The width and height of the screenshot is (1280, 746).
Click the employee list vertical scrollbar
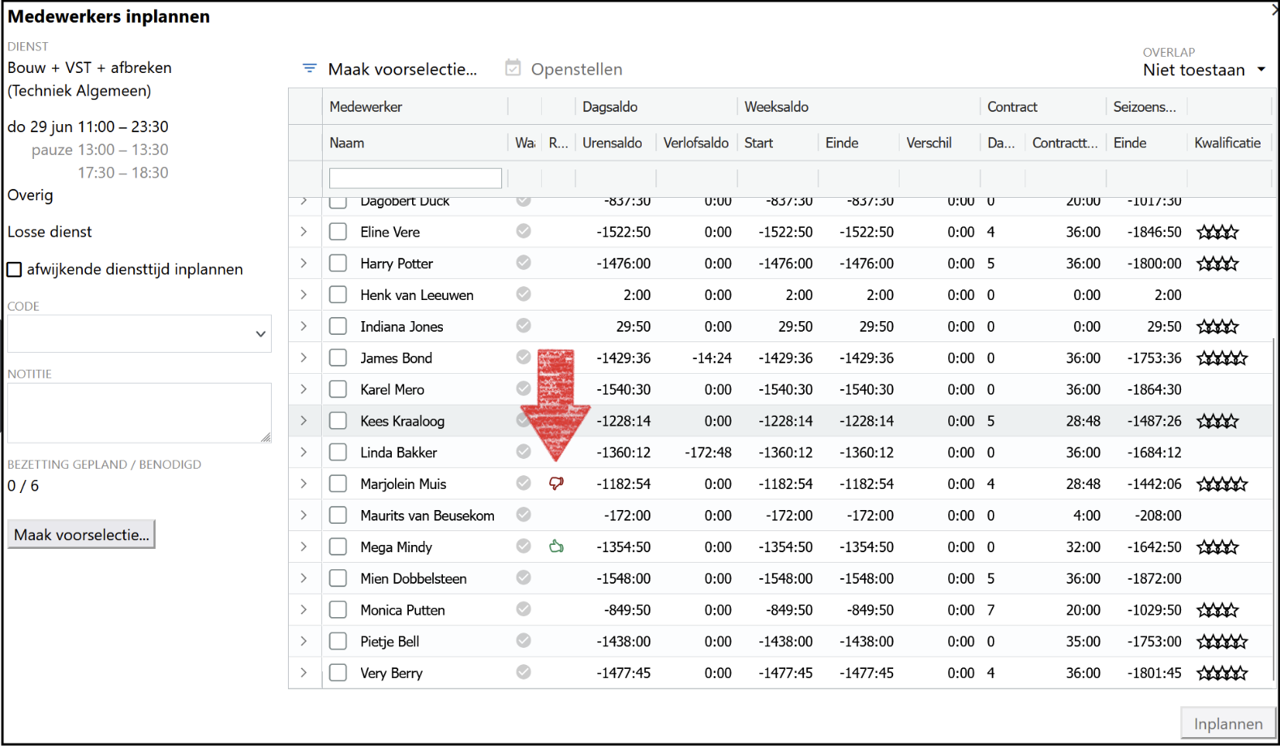click(1274, 487)
